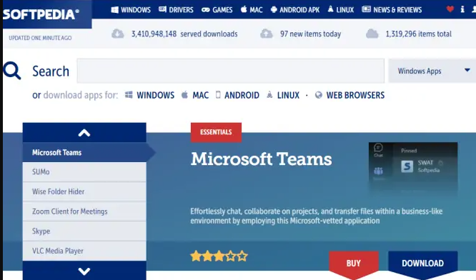Follow the WINDOWS download apps link
The height and width of the screenshot is (280, 476).
click(155, 95)
